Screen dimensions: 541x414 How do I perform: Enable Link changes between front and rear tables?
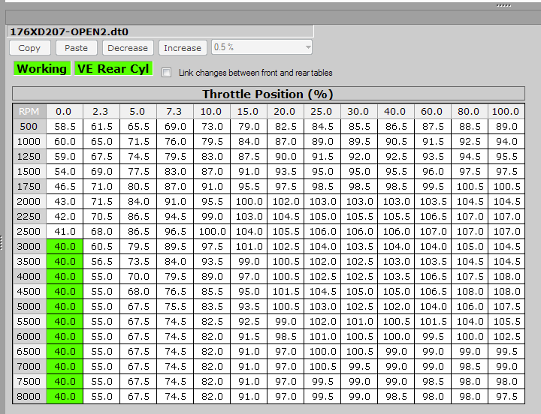167,73
